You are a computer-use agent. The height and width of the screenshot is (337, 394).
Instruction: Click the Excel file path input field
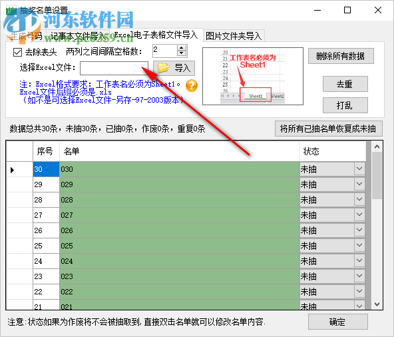coord(114,68)
